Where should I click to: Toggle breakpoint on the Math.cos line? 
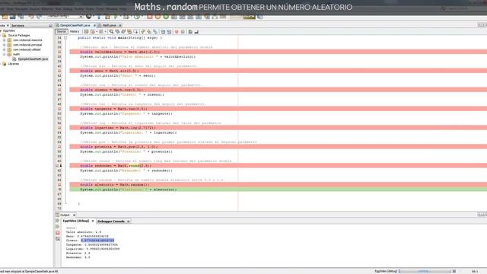[x=59, y=90]
